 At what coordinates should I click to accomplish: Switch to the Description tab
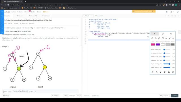click(7, 16)
